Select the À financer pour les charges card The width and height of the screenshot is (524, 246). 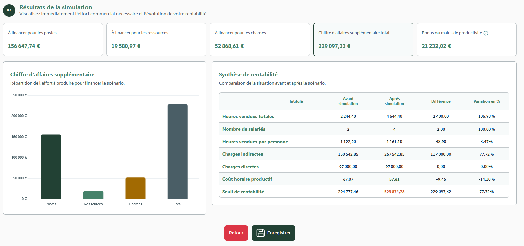coord(260,39)
